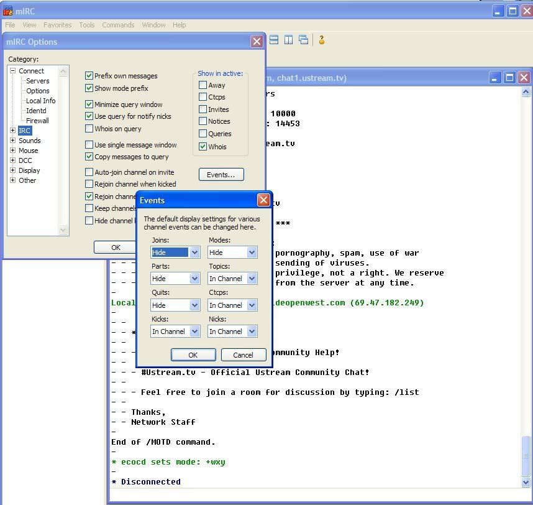Expand the Mouse tree category
Image resolution: width=533 pixels, height=505 pixels.
(x=12, y=150)
